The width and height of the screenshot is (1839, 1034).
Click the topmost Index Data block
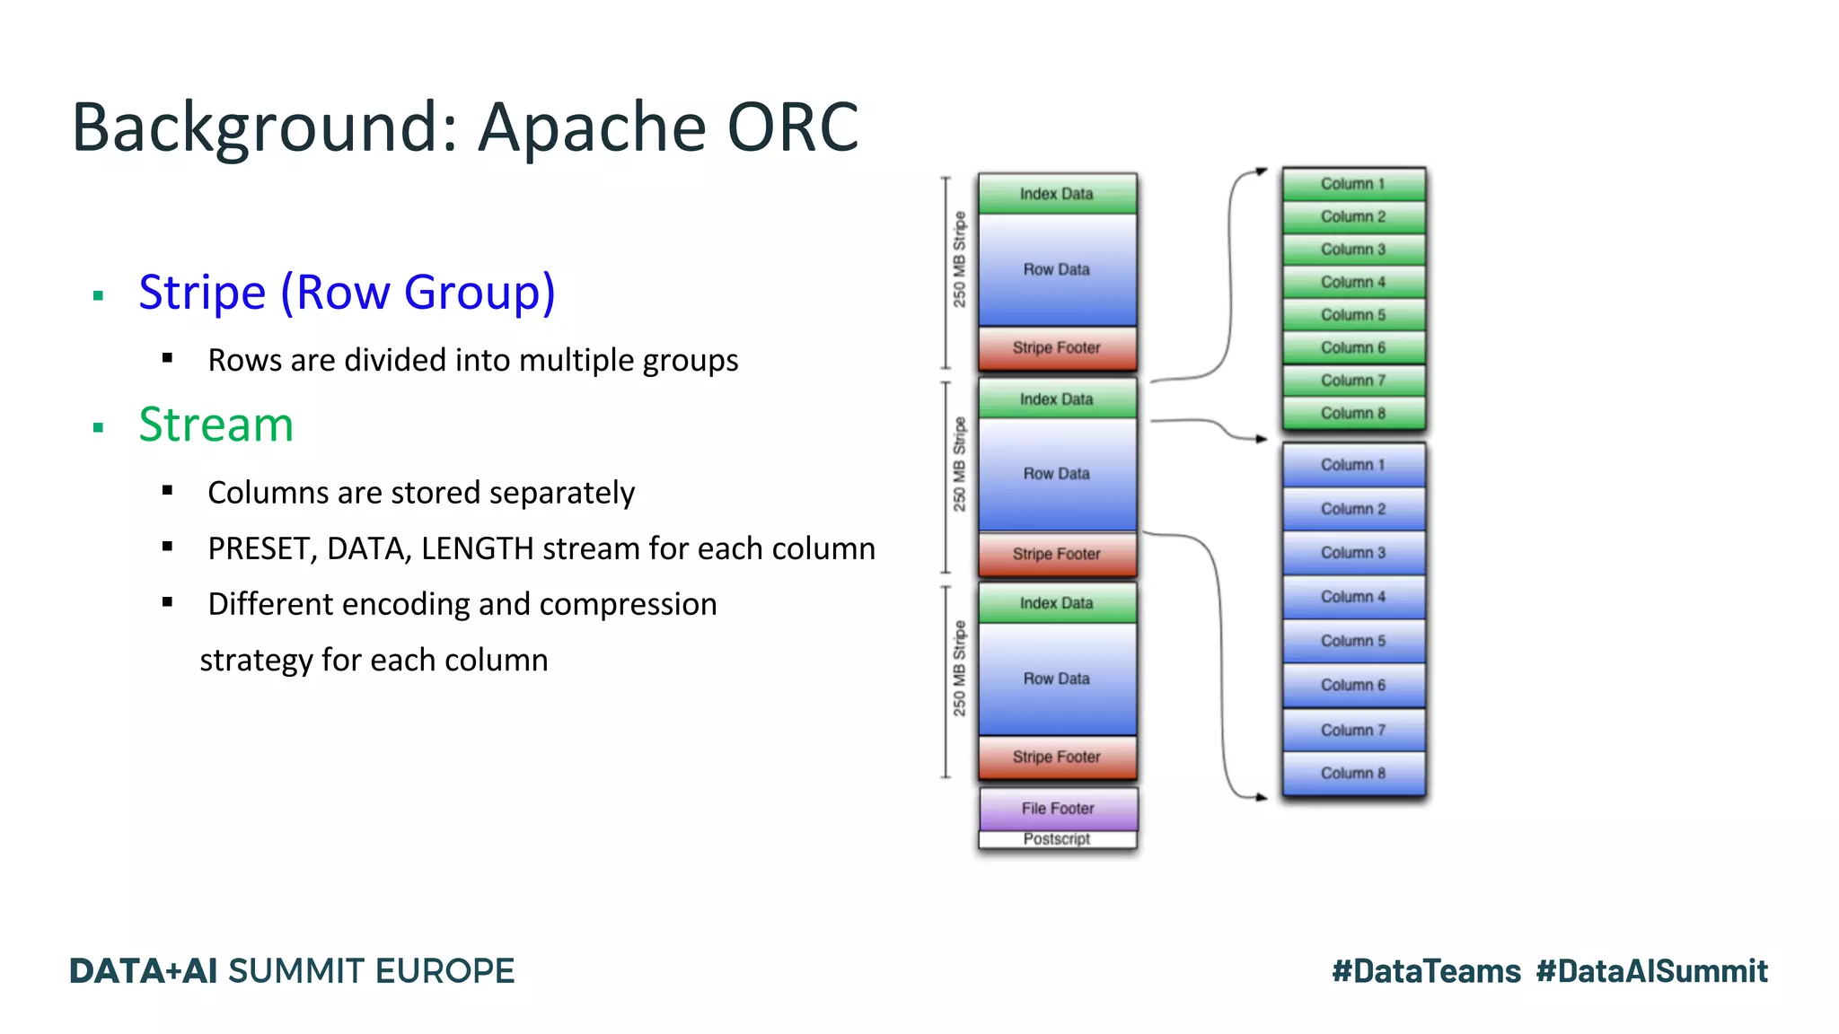click(x=1057, y=194)
